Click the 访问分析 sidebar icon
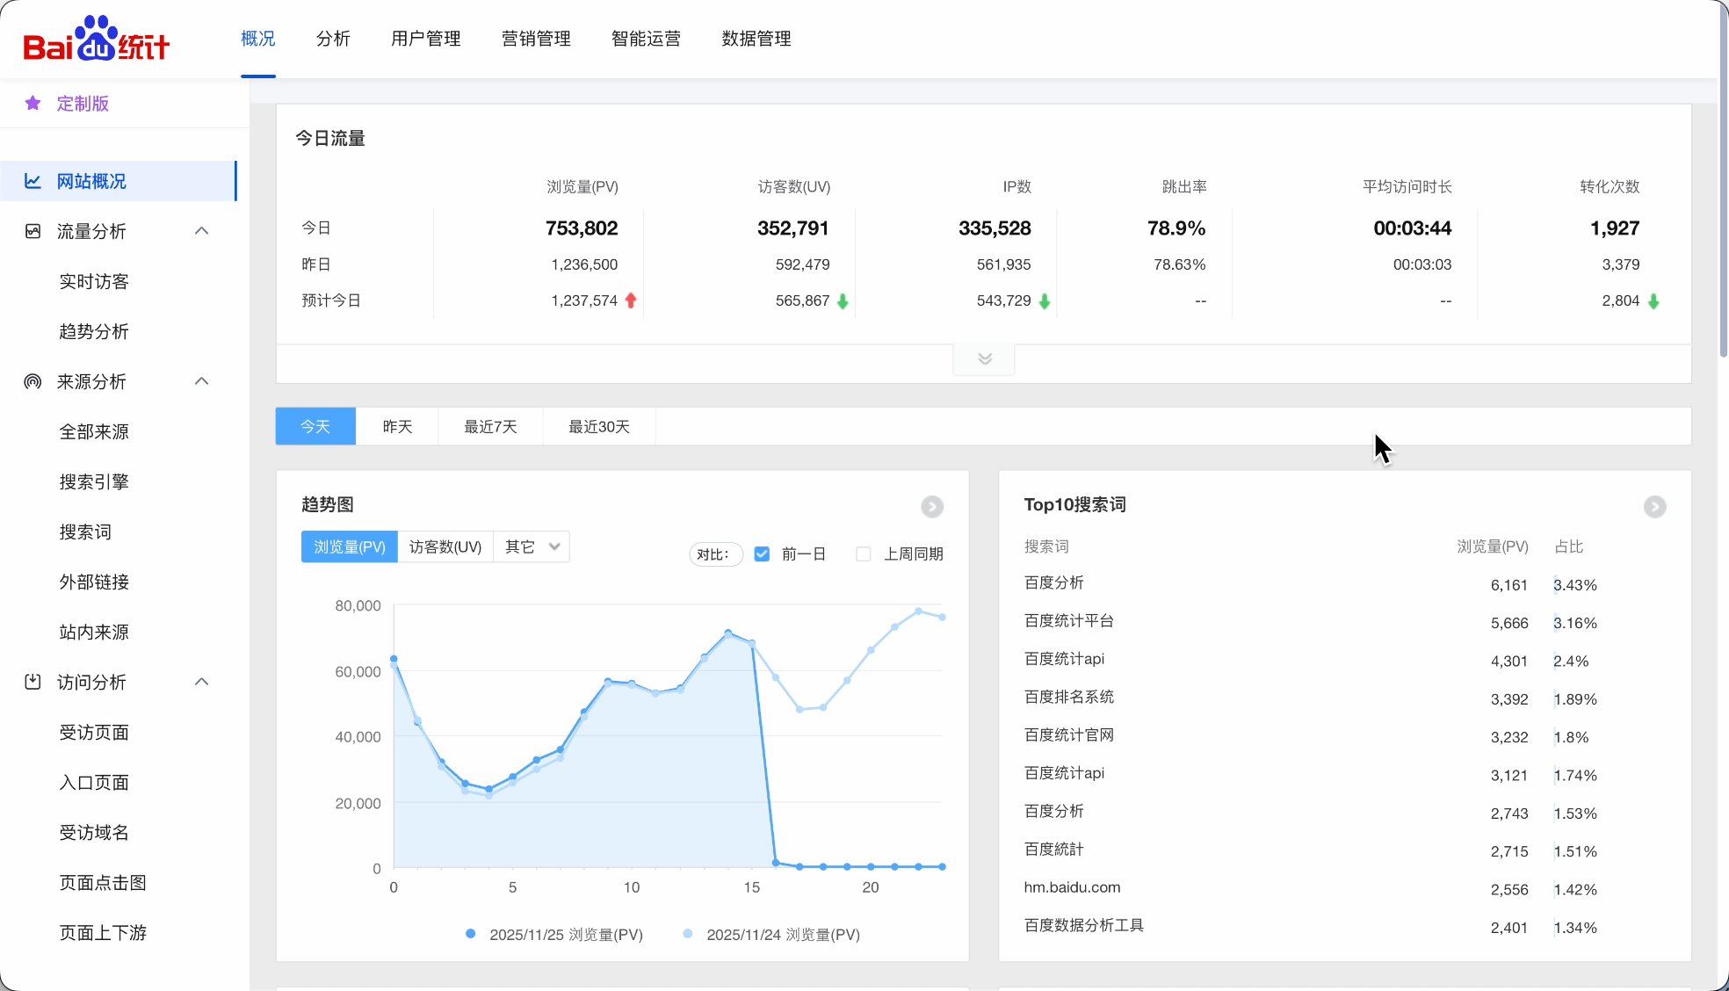 coord(33,682)
